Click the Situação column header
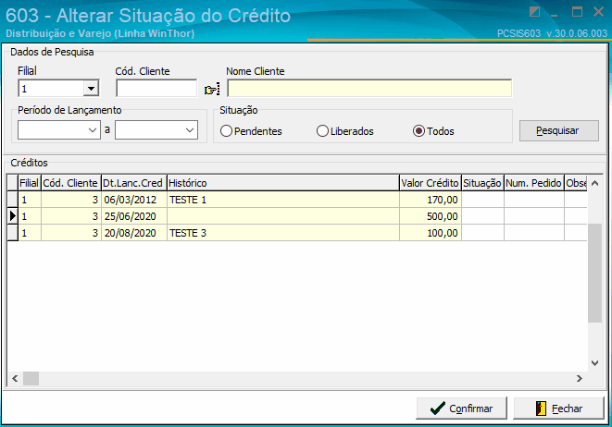The image size is (612, 427). coord(482,183)
